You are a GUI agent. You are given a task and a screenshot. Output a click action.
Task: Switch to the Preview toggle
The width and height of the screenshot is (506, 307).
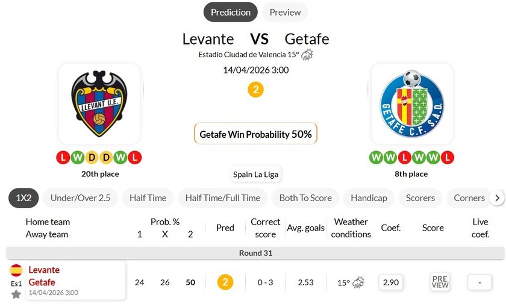coord(285,12)
